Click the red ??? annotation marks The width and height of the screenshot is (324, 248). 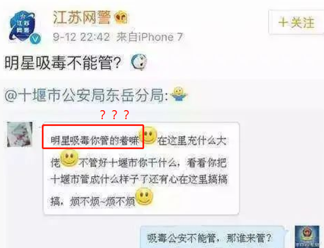point(114,115)
